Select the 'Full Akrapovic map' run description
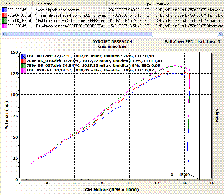 point(69,26)
